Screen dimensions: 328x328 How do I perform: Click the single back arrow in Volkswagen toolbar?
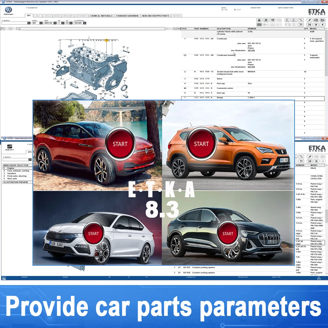(x=323, y=25)
